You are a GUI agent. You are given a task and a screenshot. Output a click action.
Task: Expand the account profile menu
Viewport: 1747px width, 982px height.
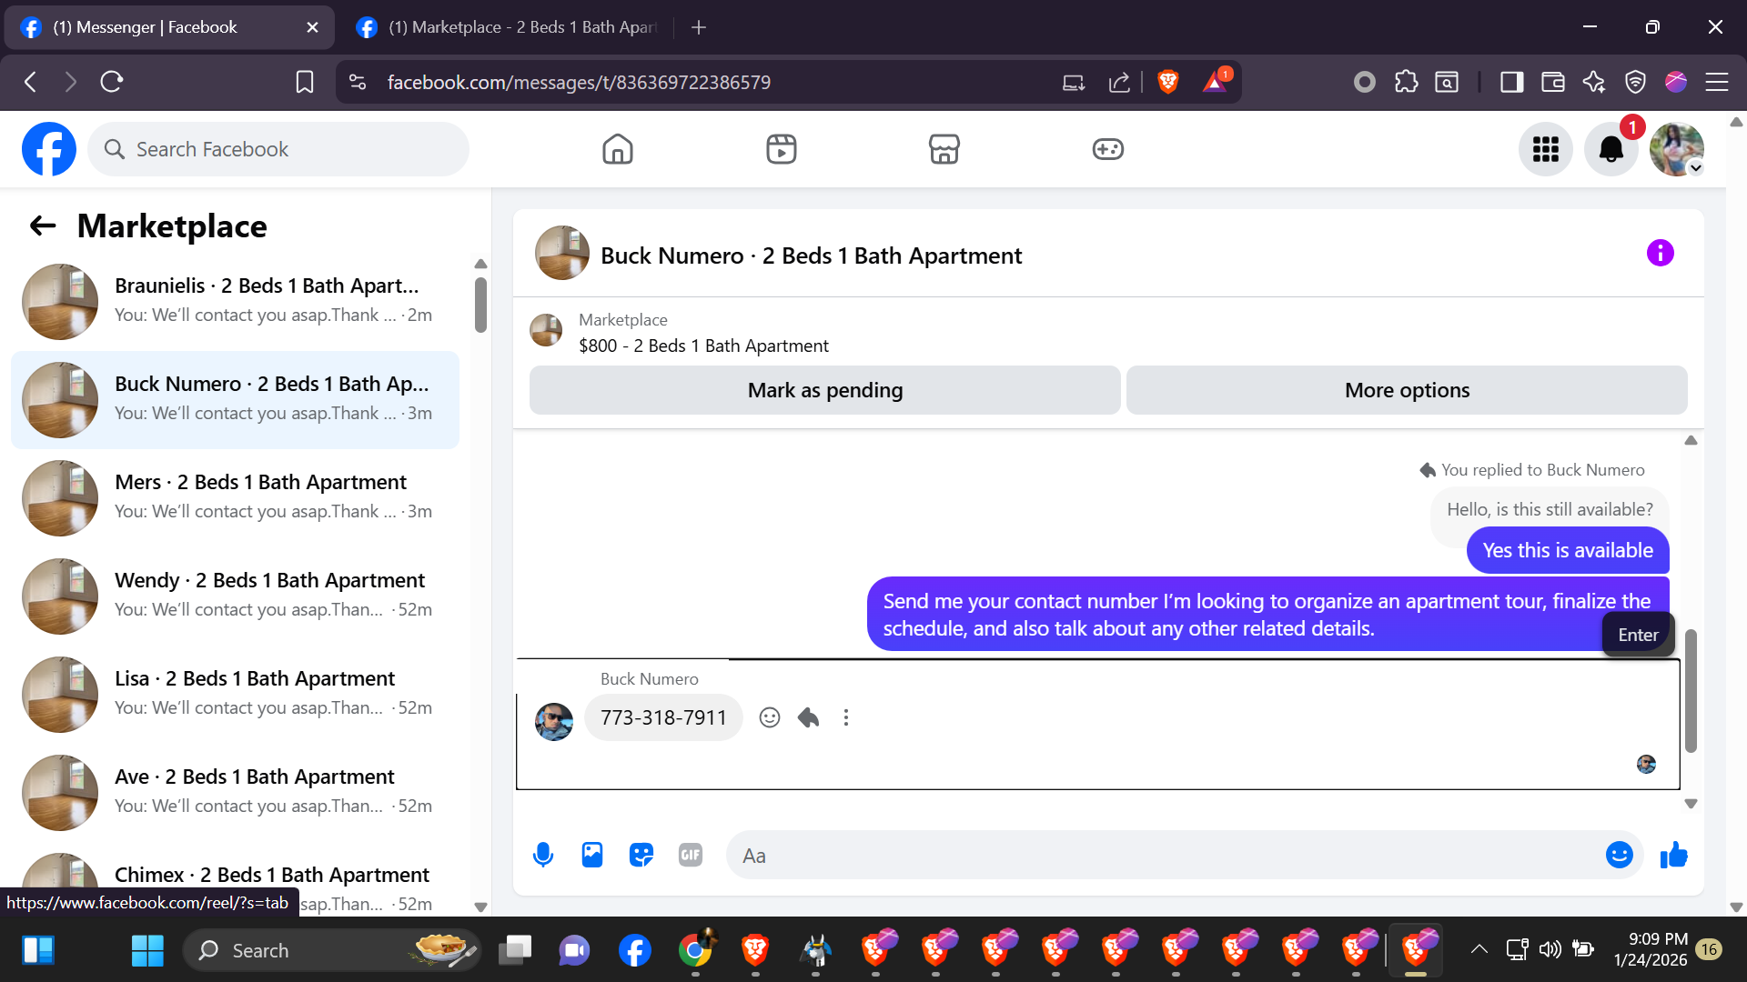tap(1677, 149)
